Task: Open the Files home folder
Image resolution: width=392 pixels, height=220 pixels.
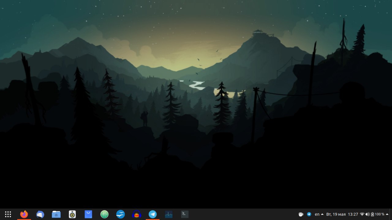Action: pos(56,214)
